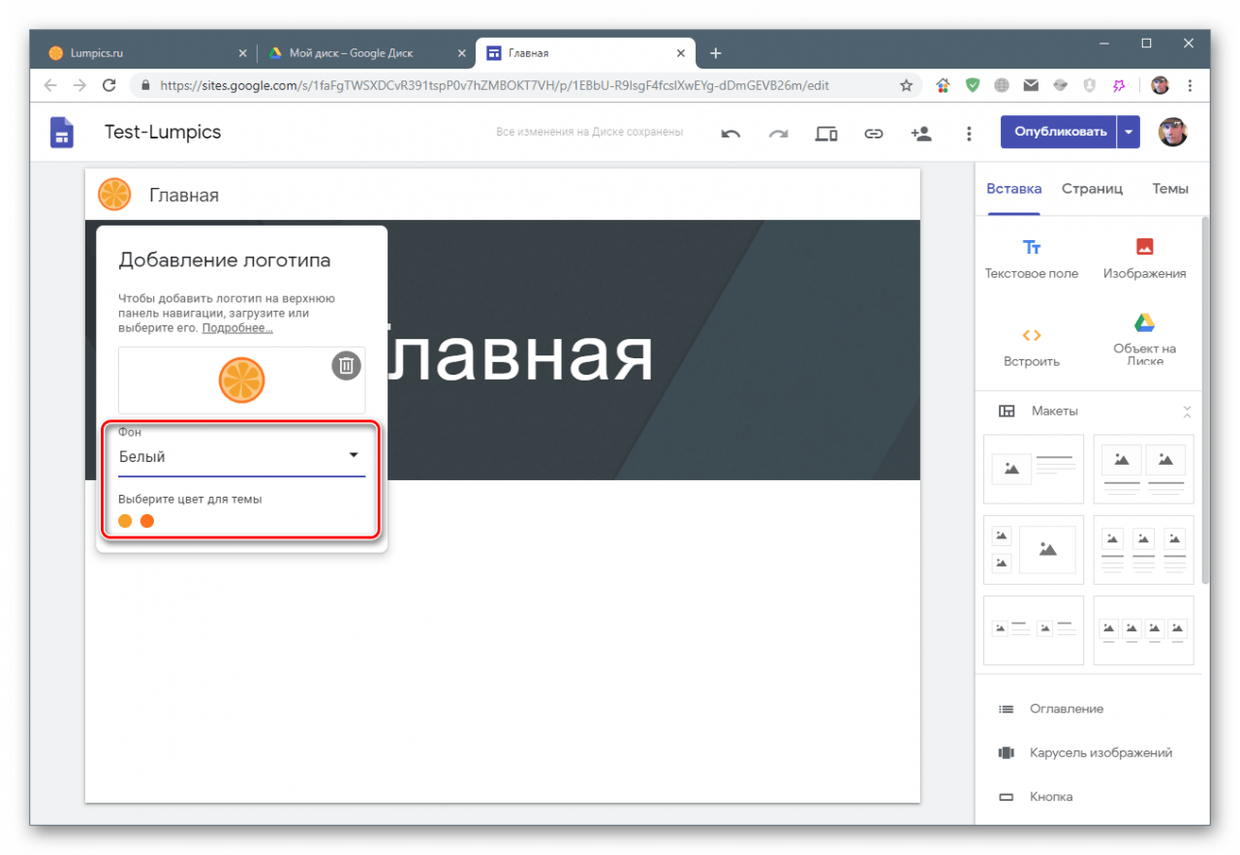Open the device preview mode
This screenshot has height=855, width=1240.
[x=826, y=134]
